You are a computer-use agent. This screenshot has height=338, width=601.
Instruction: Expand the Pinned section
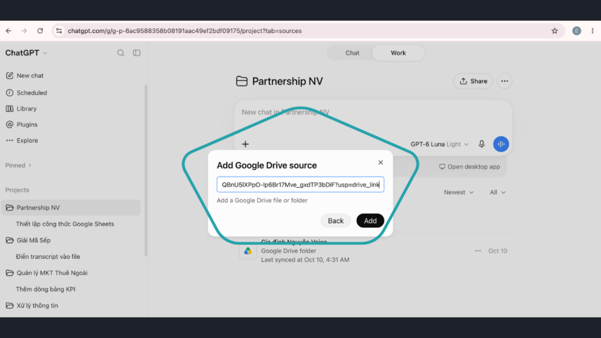[x=18, y=165]
